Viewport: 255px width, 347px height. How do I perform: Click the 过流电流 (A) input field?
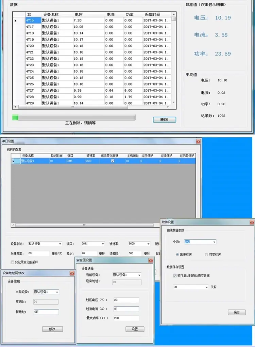(x=126, y=309)
